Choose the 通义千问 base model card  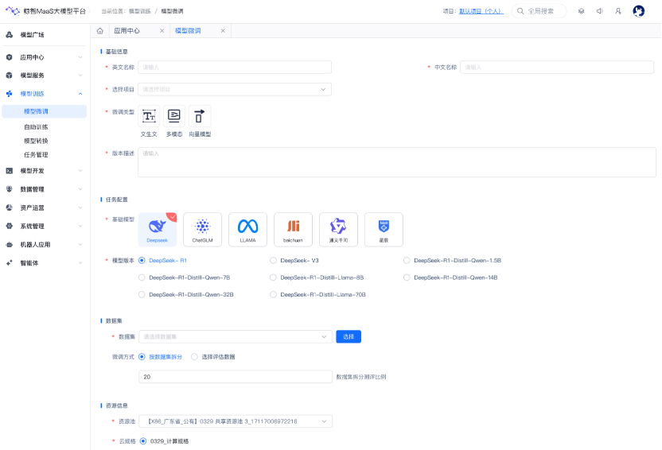(x=338, y=230)
